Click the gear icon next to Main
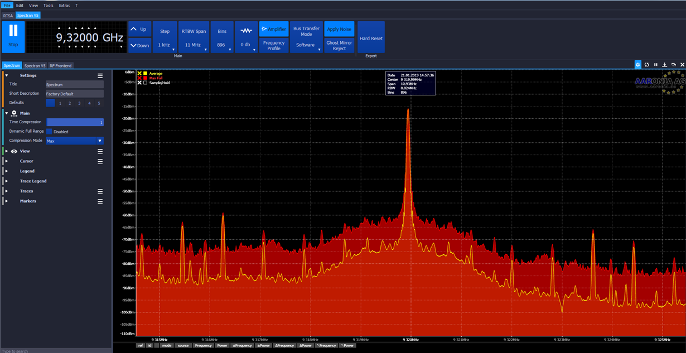 pyautogui.click(x=13, y=113)
